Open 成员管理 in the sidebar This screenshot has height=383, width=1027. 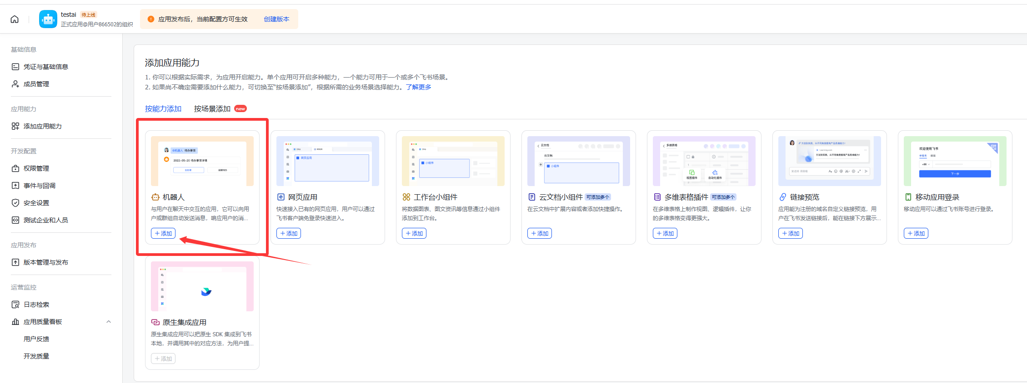tap(36, 84)
